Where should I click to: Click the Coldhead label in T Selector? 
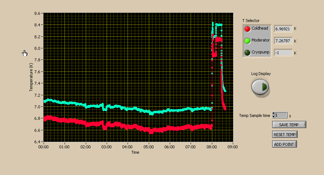pyautogui.click(x=260, y=28)
